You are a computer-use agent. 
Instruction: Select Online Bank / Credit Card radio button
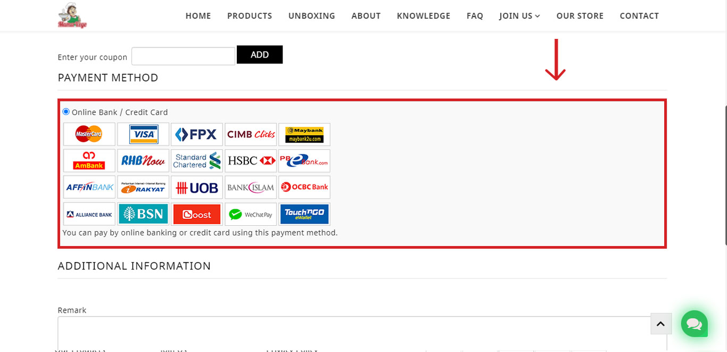point(66,112)
